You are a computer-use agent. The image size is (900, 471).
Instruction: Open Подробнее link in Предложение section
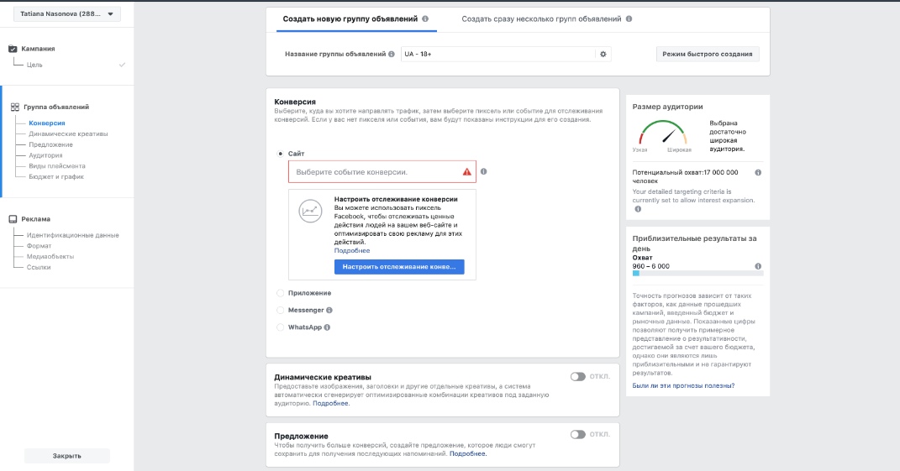pos(468,454)
